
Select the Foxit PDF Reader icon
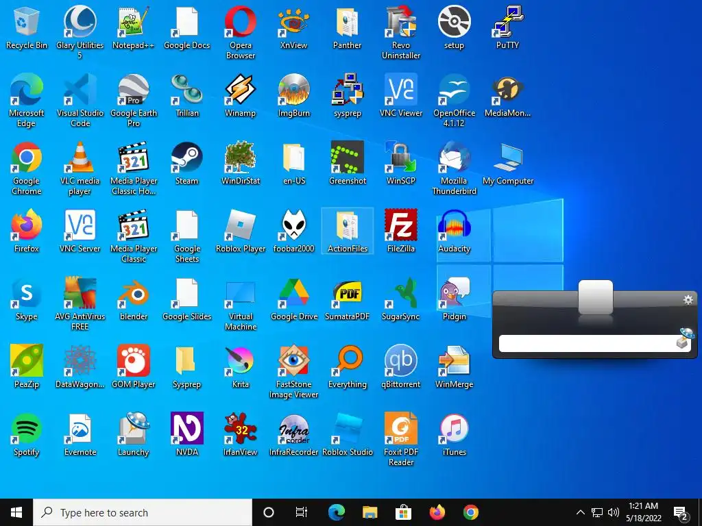(x=400, y=440)
